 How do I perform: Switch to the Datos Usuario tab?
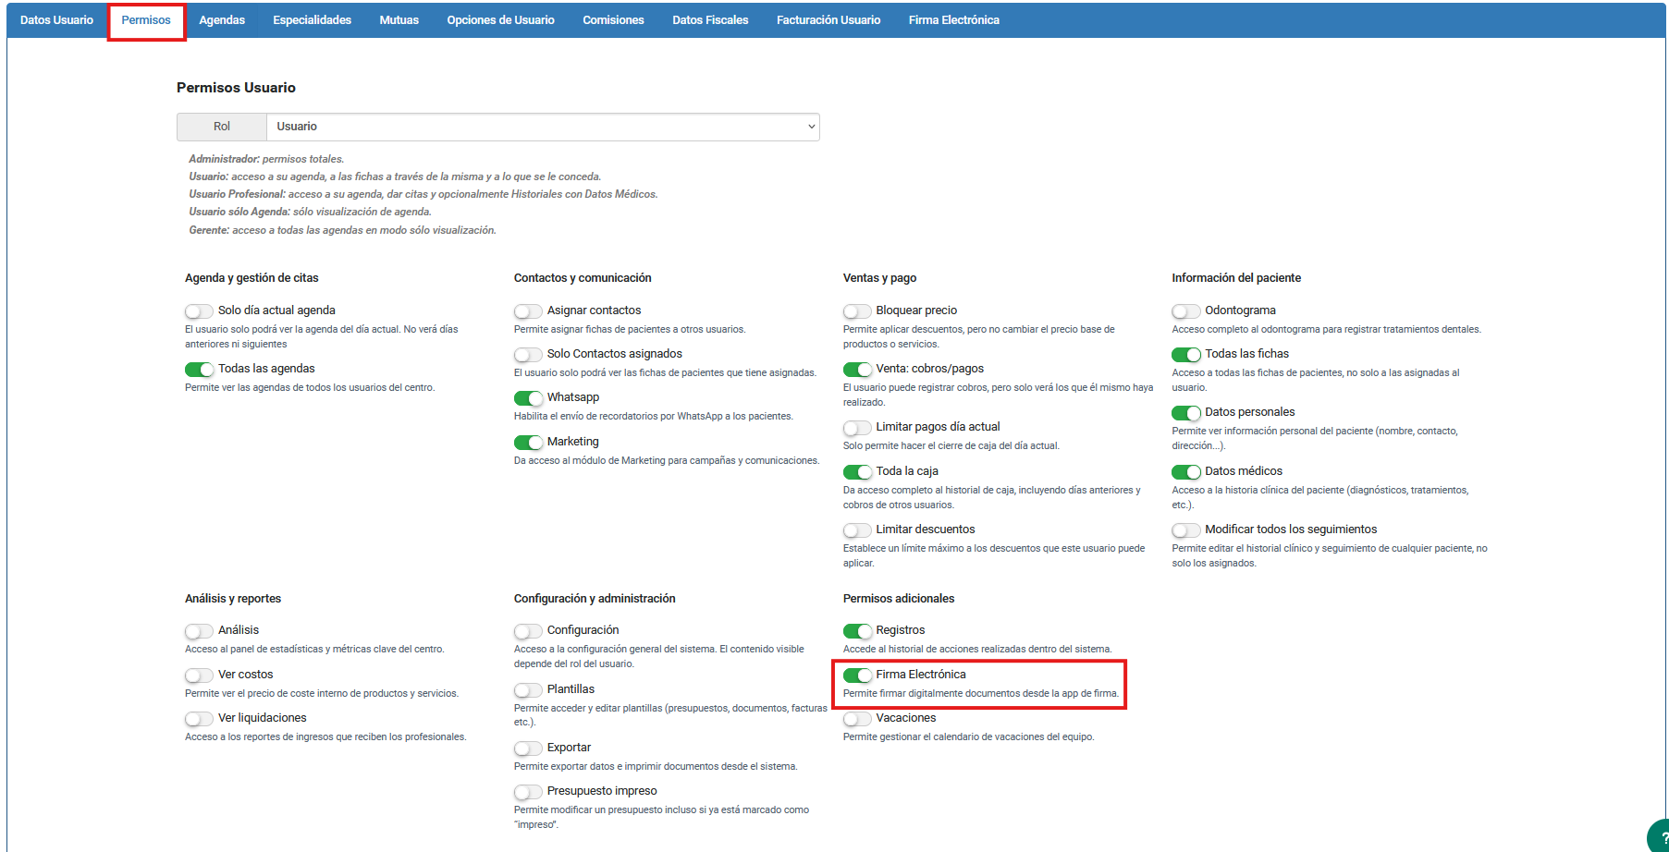pos(56,20)
